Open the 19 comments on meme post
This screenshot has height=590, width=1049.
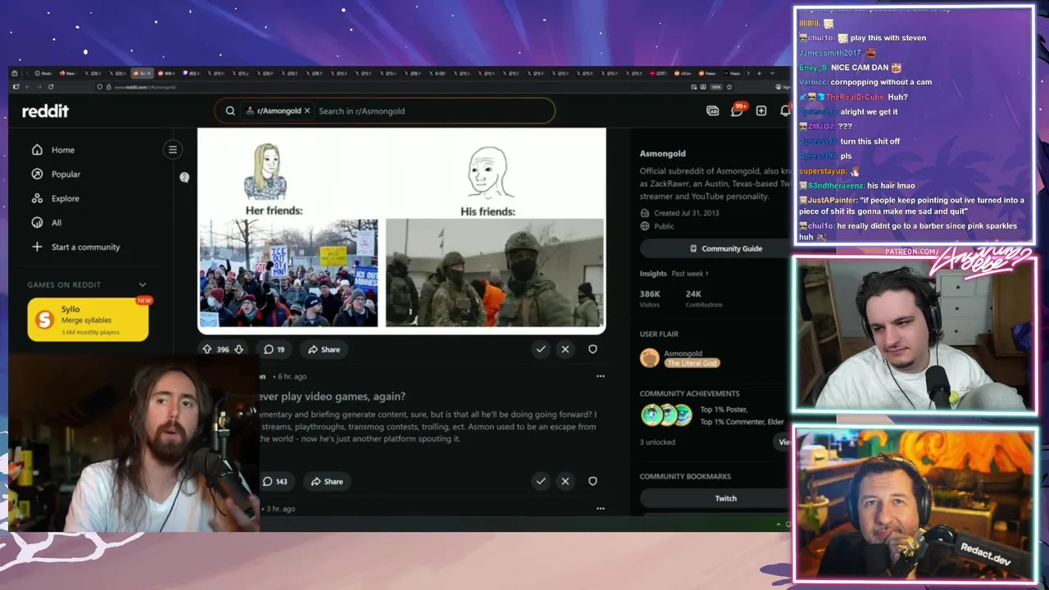(x=274, y=349)
